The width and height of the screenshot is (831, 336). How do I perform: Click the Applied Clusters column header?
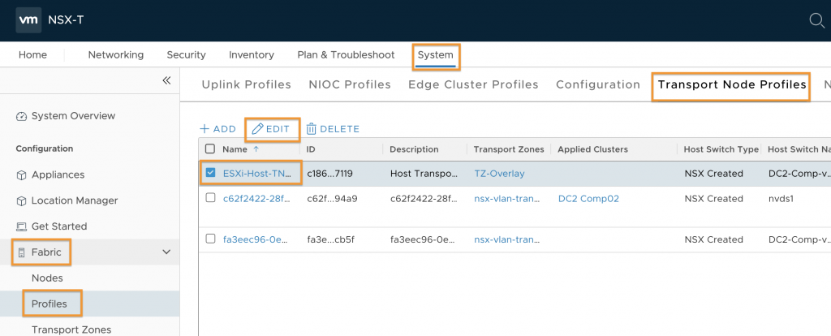[x=592, y=149]
